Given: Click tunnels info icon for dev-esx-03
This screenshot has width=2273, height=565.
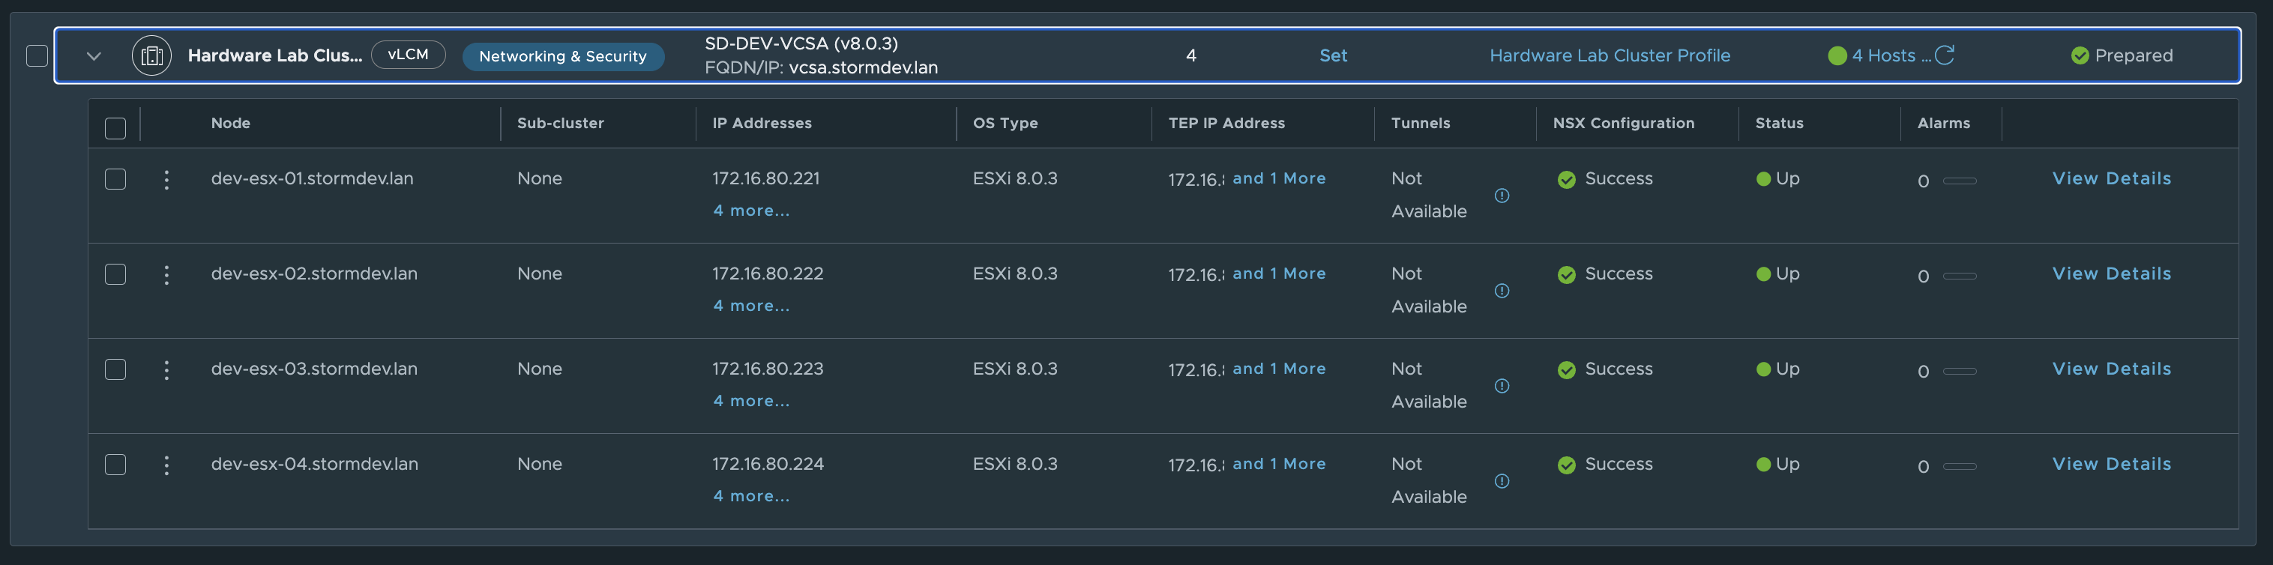Looking at the screenshot, I should click(1502, 386).
